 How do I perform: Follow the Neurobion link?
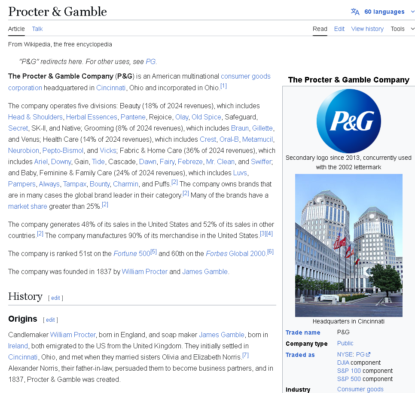point(24,150)
